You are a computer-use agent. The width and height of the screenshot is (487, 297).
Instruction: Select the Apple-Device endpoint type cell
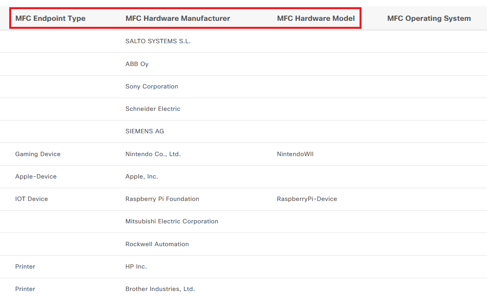pos(36,176)
